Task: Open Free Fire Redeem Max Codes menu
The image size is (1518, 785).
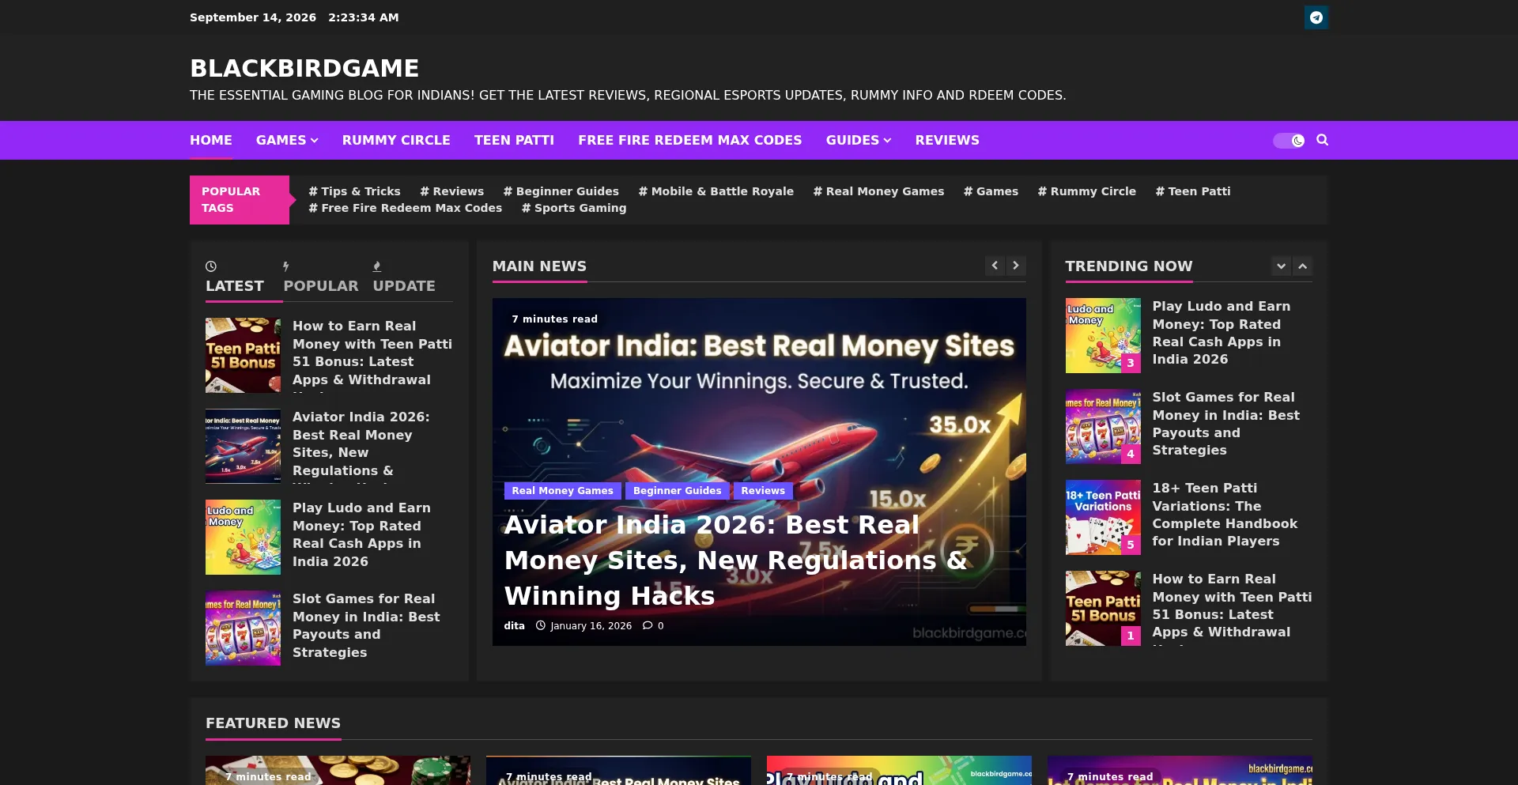Action: click(690, 140)
